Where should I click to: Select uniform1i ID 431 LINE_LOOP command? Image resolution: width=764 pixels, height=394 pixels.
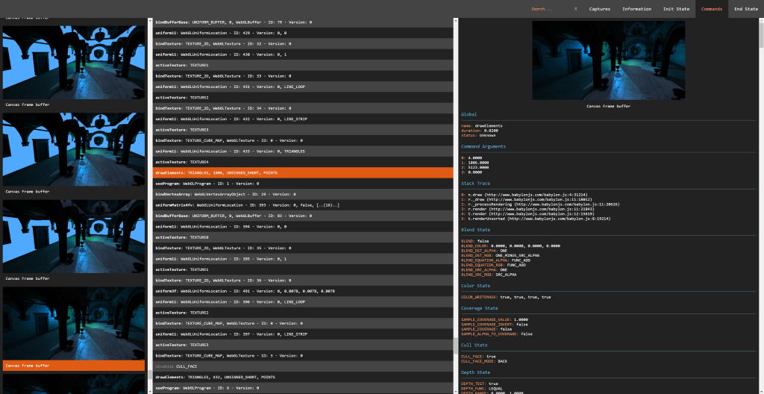[x=303, y=87]
